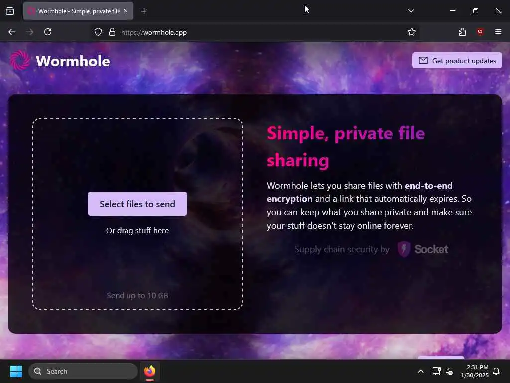Go back with the browser back arrow

[12, 32]
